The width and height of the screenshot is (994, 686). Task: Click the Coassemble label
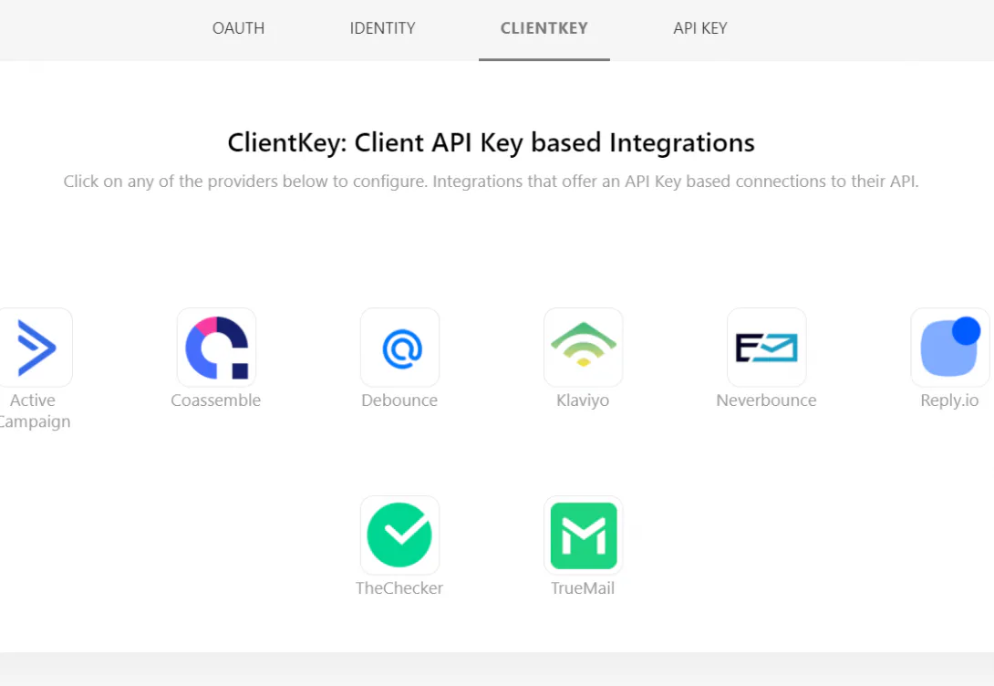[215, 400]
